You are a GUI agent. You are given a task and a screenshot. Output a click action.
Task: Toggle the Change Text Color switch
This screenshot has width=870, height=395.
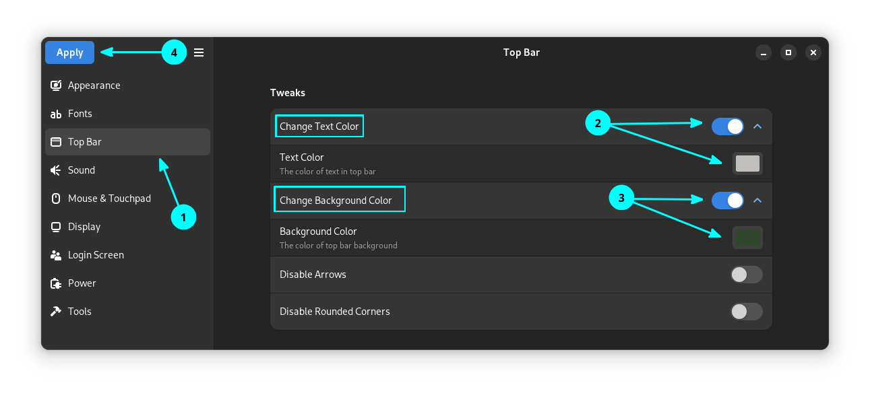pyautogui.click(x=727, y=126)
